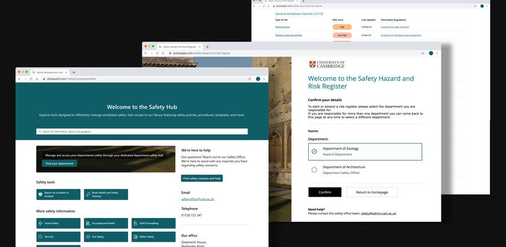506x247 pixels.
Task: Click Find safety contacts and help button
Action: 202,178
